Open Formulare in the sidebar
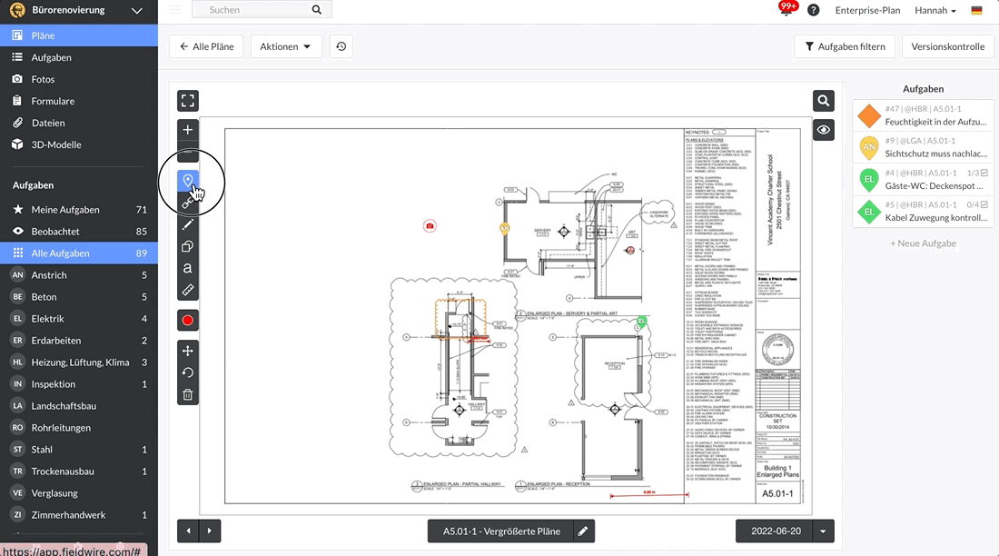This screenshot has height=556, width=999. (79, 101)
